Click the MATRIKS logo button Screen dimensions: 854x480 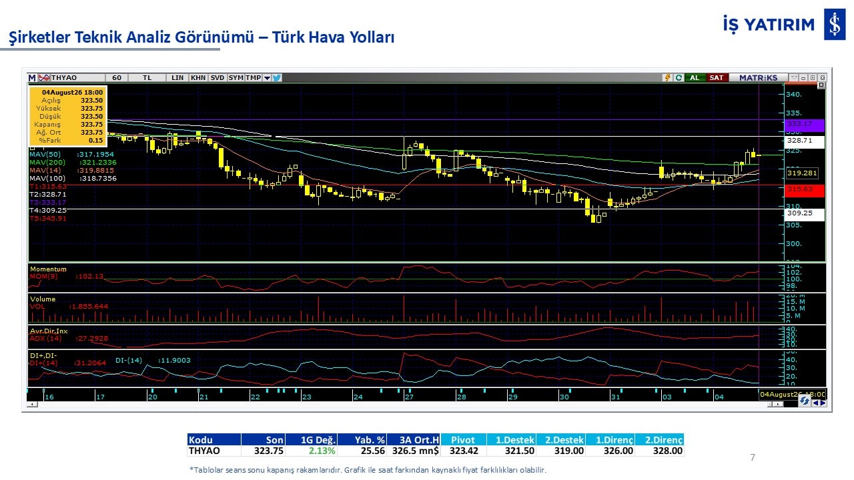coord(759,77)
